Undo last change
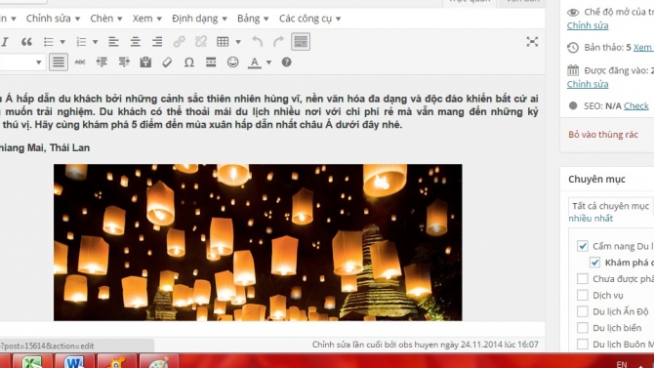654x368 pixels. click(x=258, y=42)
